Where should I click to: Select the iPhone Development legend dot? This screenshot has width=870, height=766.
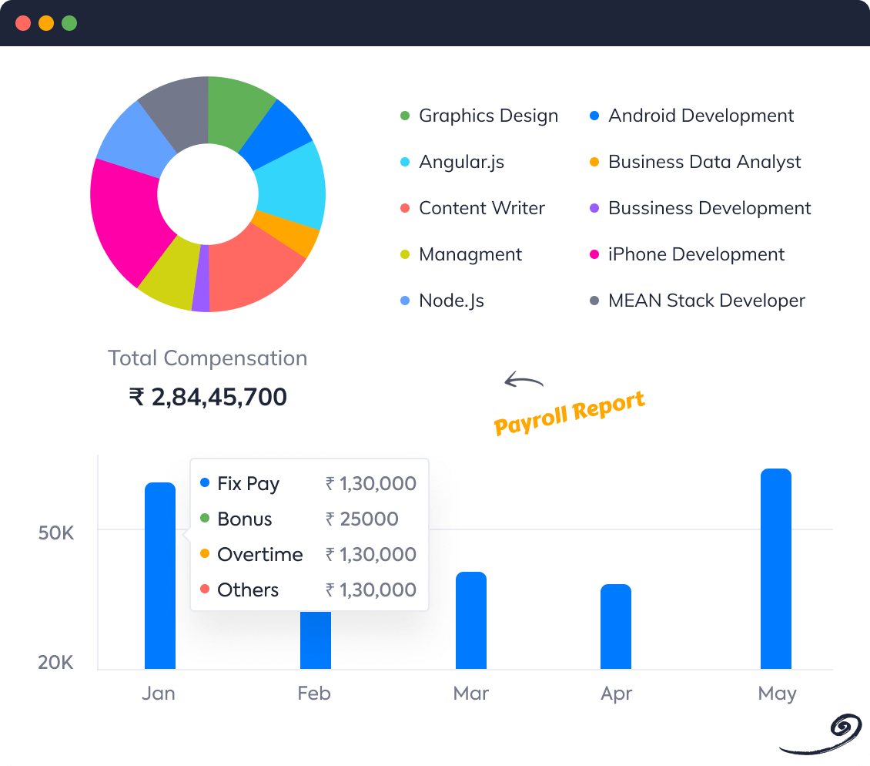tap(594, 254)
